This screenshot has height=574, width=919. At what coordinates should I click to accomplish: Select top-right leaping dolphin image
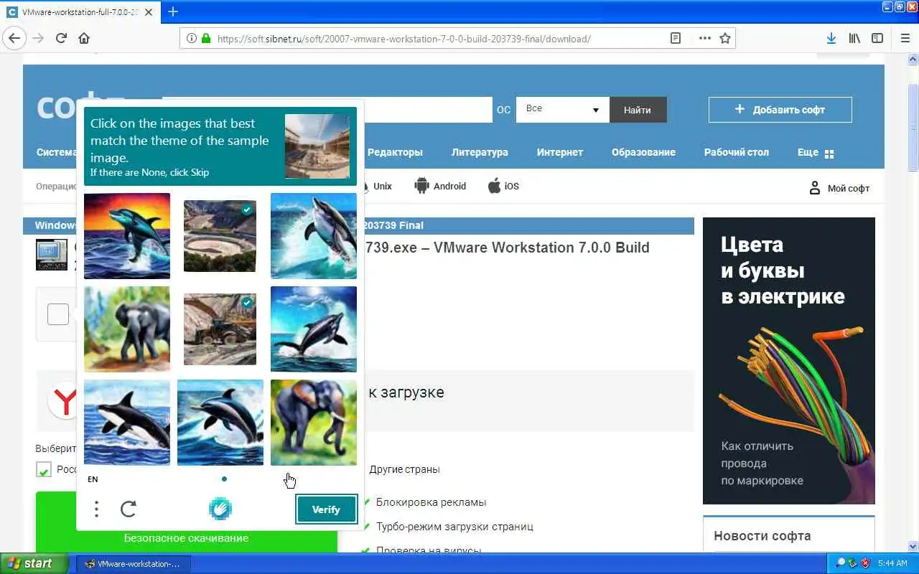pos(314,236)
